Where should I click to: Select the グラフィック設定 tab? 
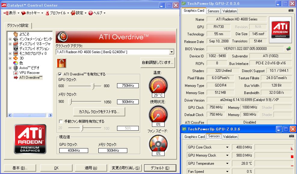18,25
